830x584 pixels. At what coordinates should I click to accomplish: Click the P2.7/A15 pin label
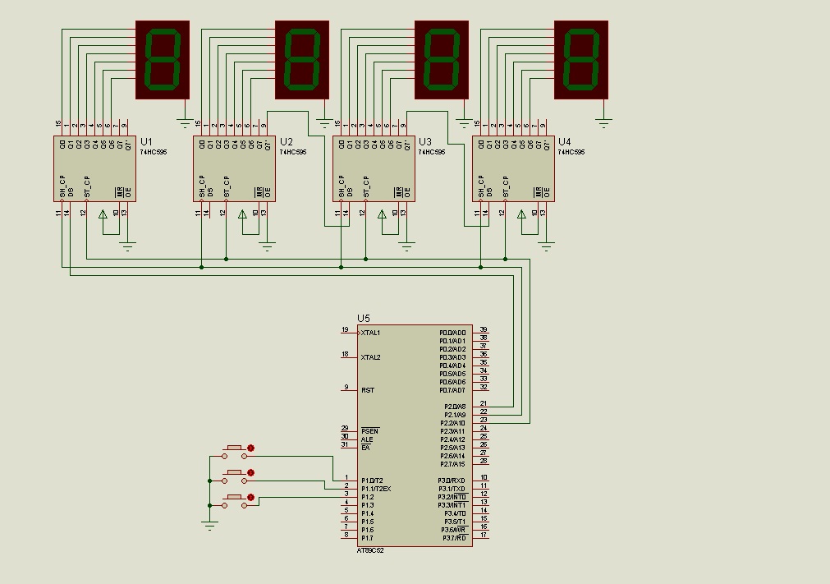(453, 464)
